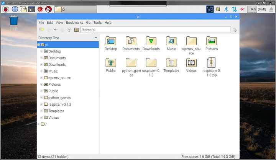Expand the Desktop tree node
This screenshot has width=276, height=160.
click(x=42, y=51)
